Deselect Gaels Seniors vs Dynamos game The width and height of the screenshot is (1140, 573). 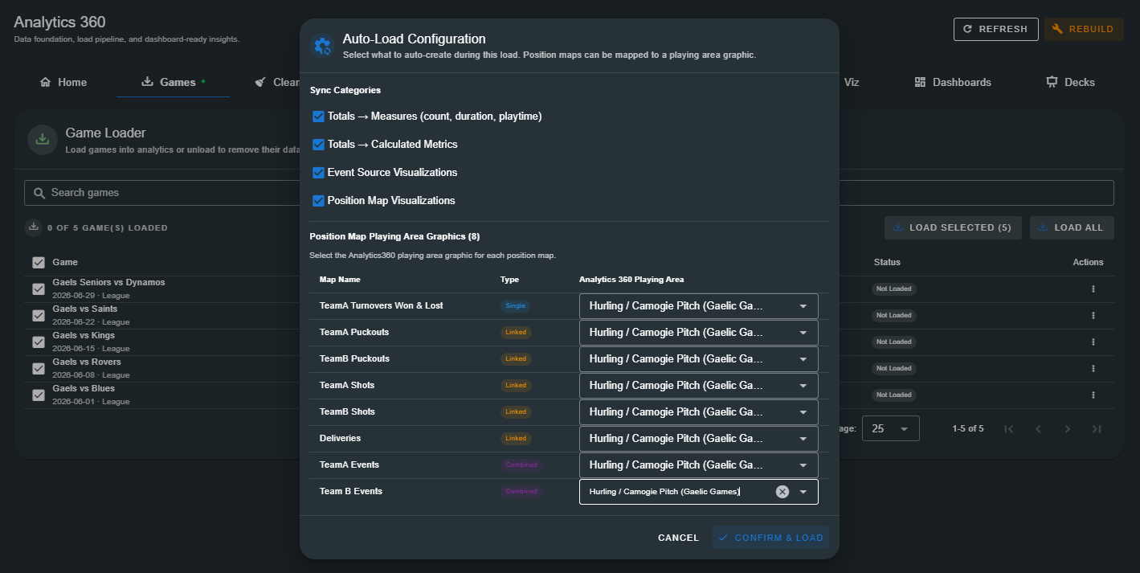tap(38, 289)
